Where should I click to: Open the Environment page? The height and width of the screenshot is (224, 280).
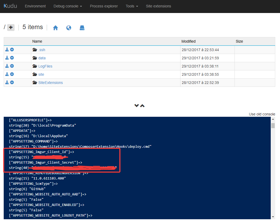35,6
